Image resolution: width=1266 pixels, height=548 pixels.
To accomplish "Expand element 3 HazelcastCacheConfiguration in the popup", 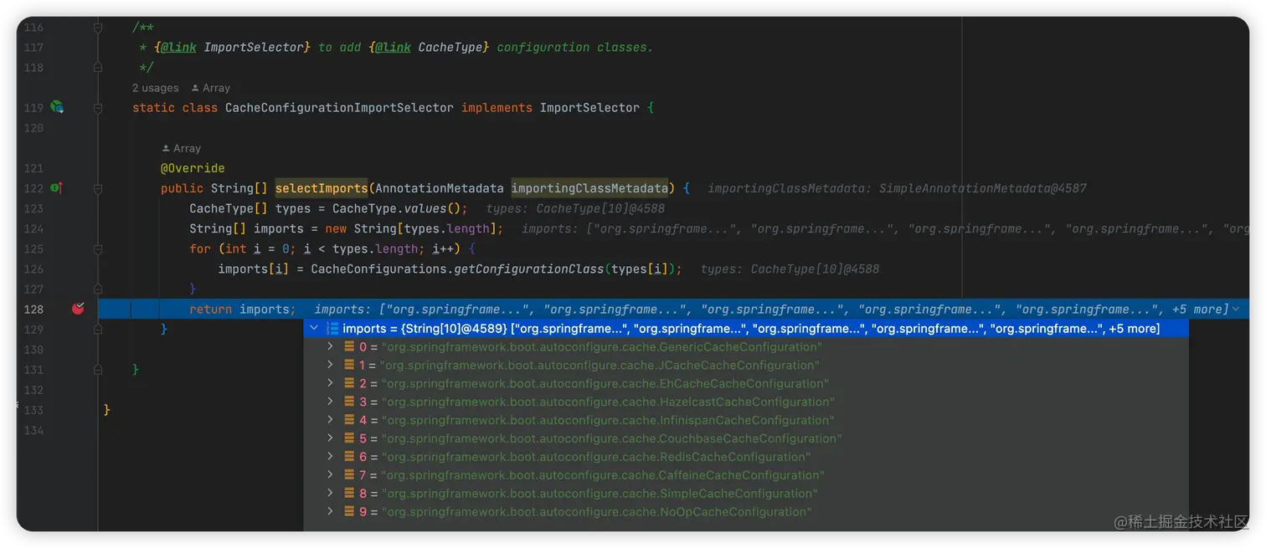I will pyautogui.click(x=330, y=402).
